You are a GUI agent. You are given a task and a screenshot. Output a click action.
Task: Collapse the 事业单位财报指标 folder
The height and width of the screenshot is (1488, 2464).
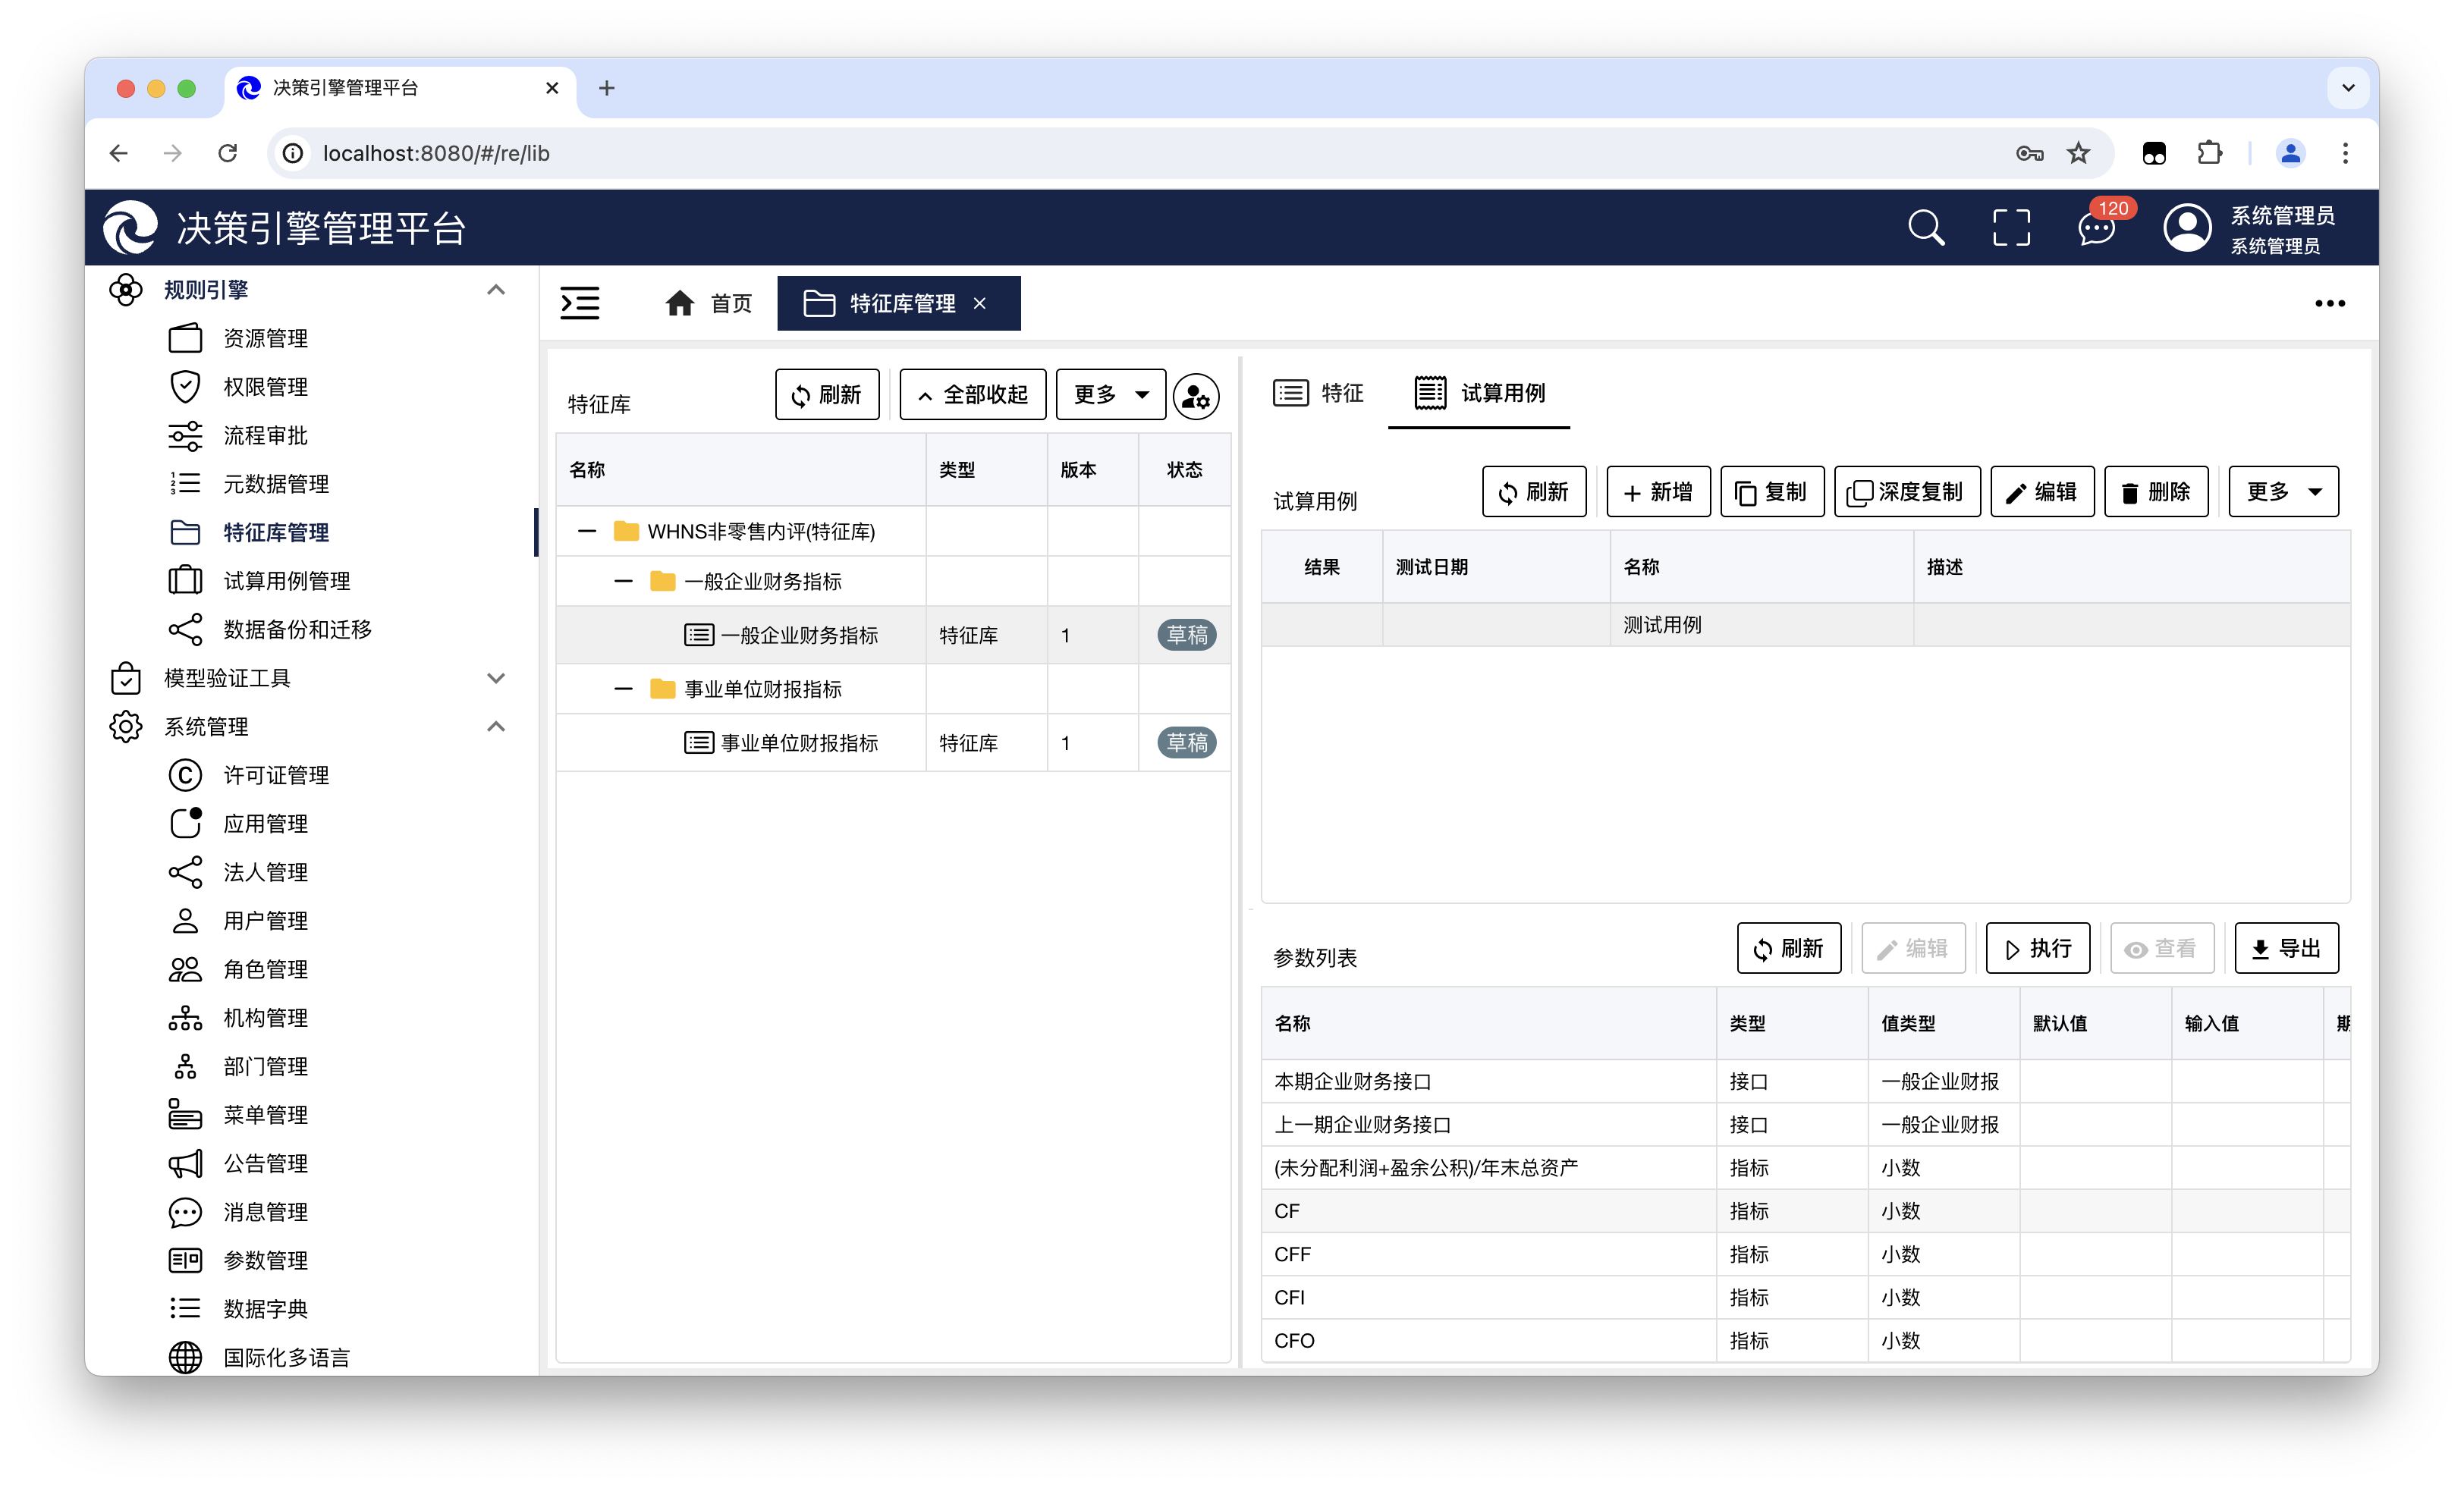click(623, 689)
